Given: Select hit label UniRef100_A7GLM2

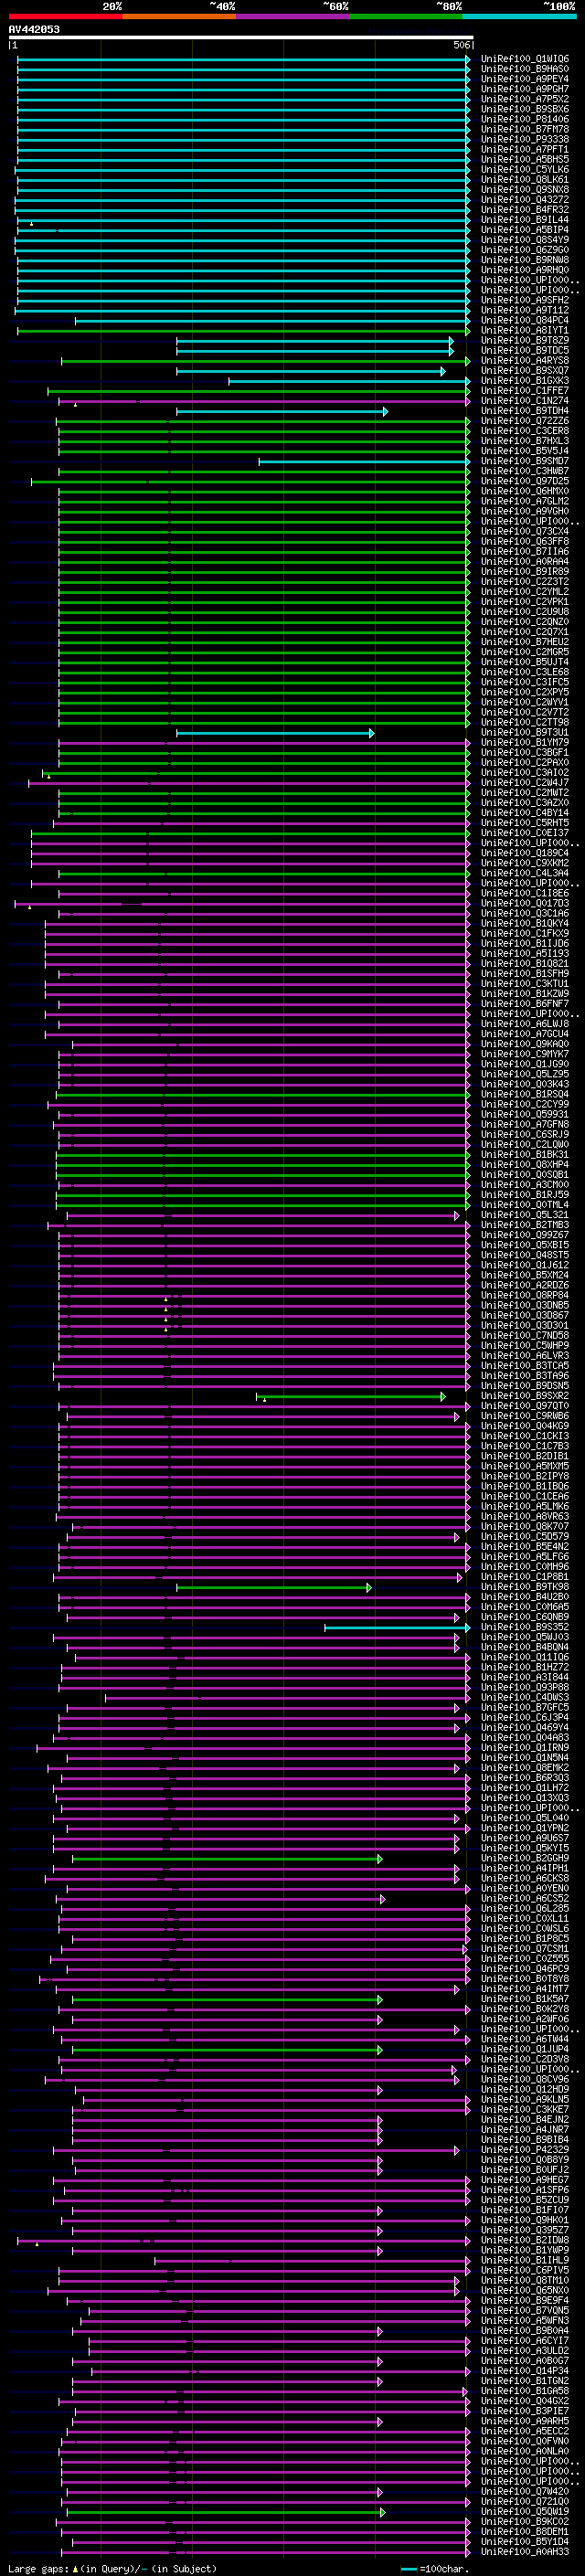Looking at the screenshot, I should [524, 501].
